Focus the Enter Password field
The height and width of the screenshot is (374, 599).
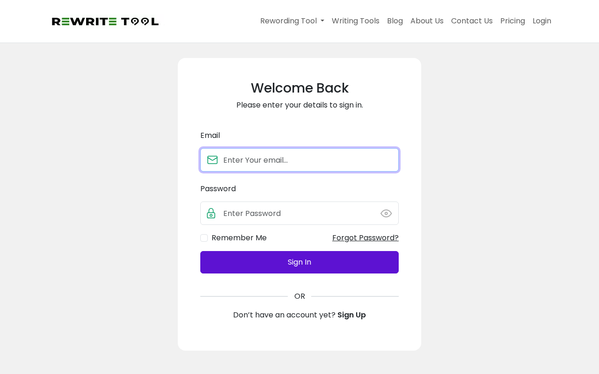(x=299, y=213)
